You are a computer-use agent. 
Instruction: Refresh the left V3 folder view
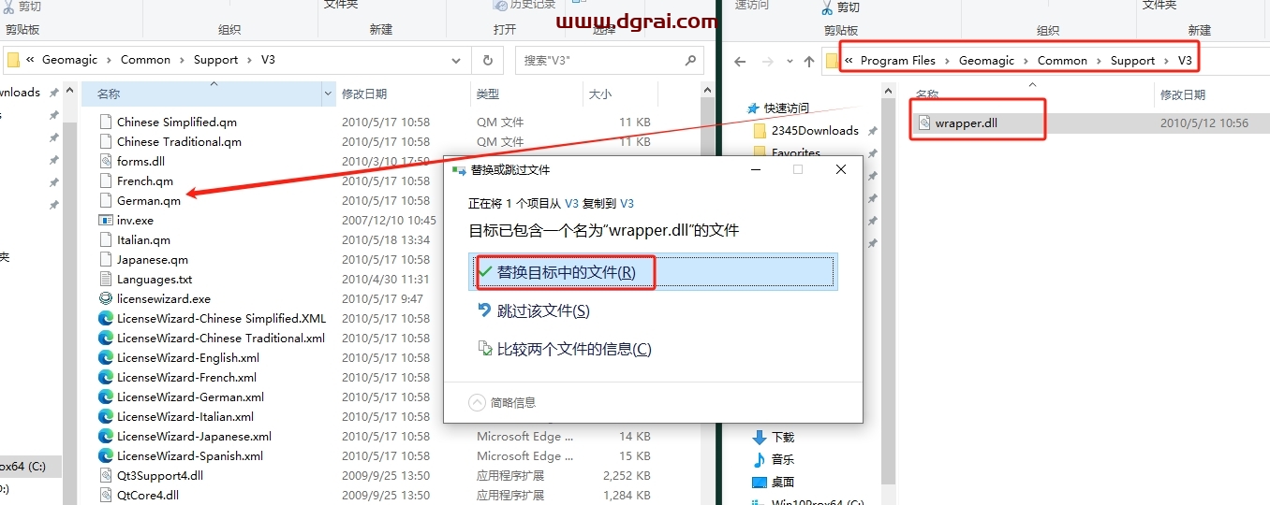(487, 60)
